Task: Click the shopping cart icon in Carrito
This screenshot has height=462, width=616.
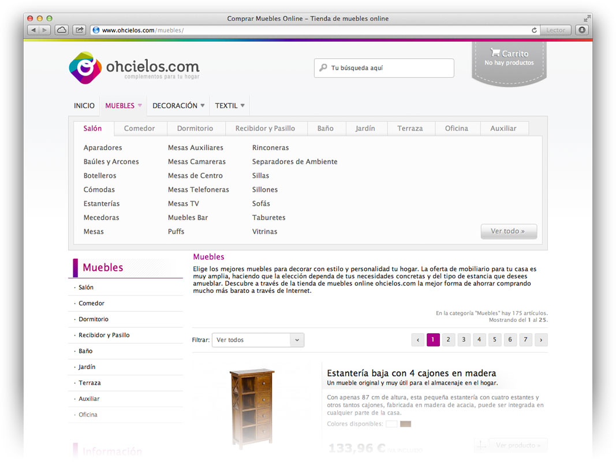Action: click(495, 53)
